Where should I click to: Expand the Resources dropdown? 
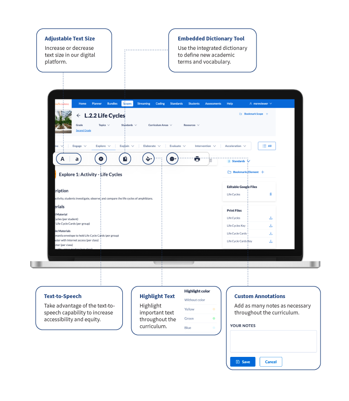(192, 125)
